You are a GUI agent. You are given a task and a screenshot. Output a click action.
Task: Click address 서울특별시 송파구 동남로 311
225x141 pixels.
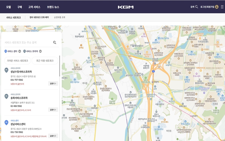coord(22,103)
